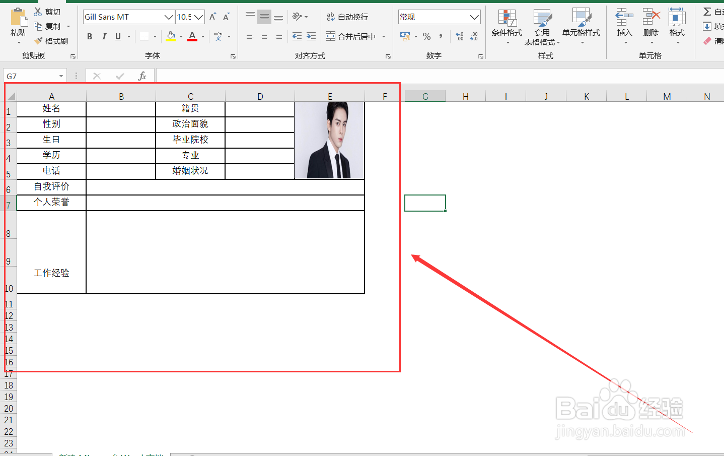Apply bold formatting with the B icon

coord(89,36)
